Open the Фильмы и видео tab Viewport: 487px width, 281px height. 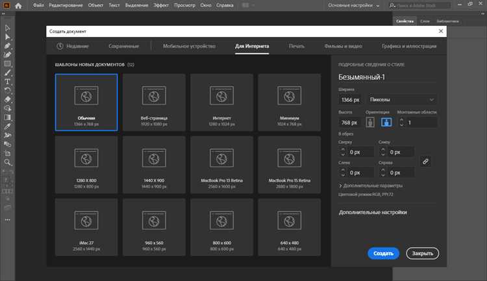343,46
